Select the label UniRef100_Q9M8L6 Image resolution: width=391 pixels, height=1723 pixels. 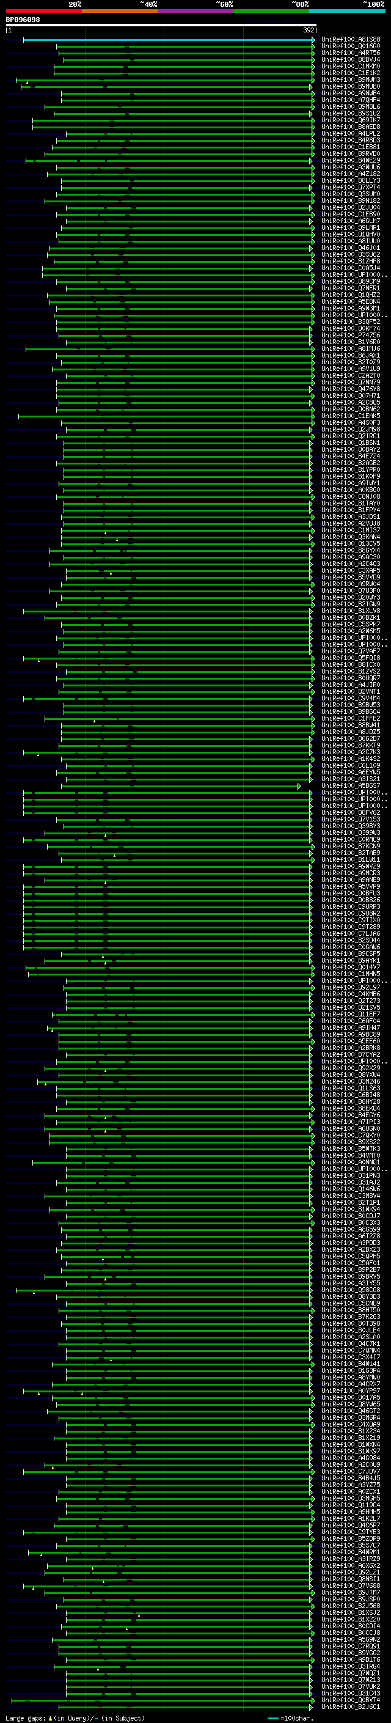coord(351,106)
